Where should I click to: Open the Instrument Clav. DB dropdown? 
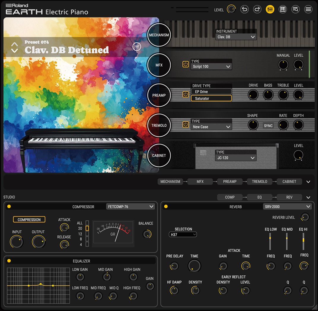click(x=236, y=37)
